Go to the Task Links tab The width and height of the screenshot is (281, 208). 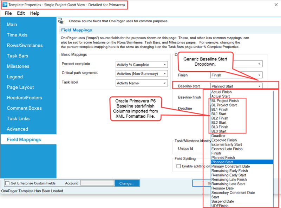pyautogui.click(x=18, y=118)
